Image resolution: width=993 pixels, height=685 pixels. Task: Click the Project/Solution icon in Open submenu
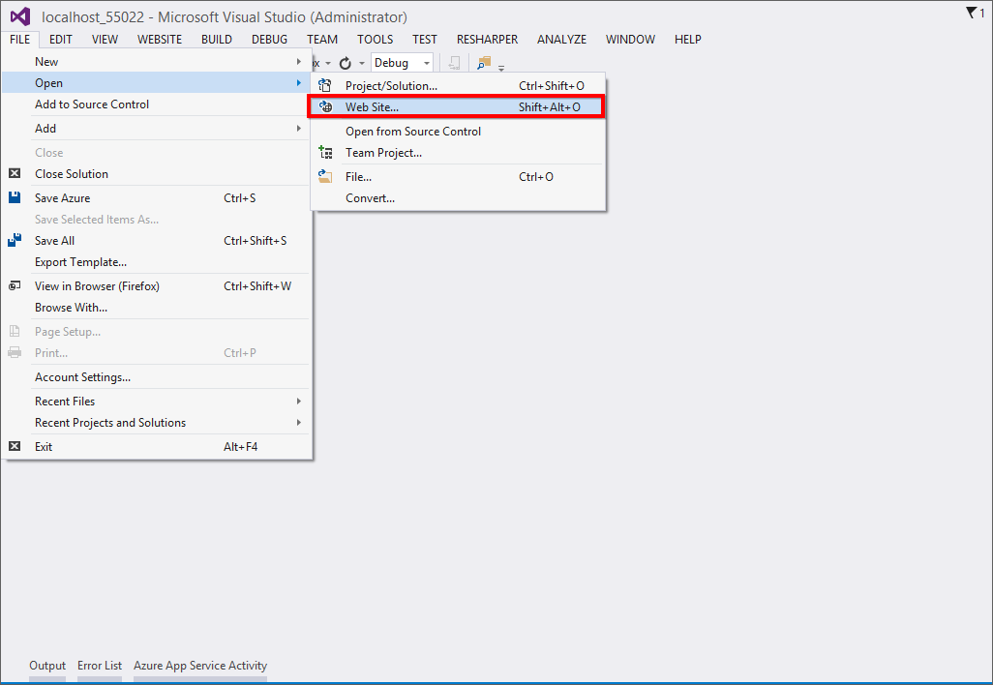(x=324, y=85)
